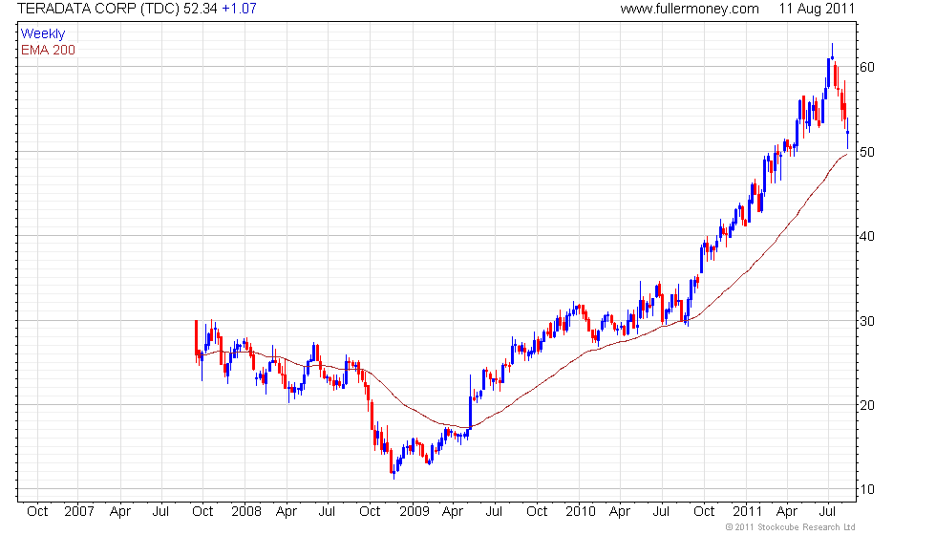
Task: Click the 11 Aug 2011 date label
Action: (817, 9)
